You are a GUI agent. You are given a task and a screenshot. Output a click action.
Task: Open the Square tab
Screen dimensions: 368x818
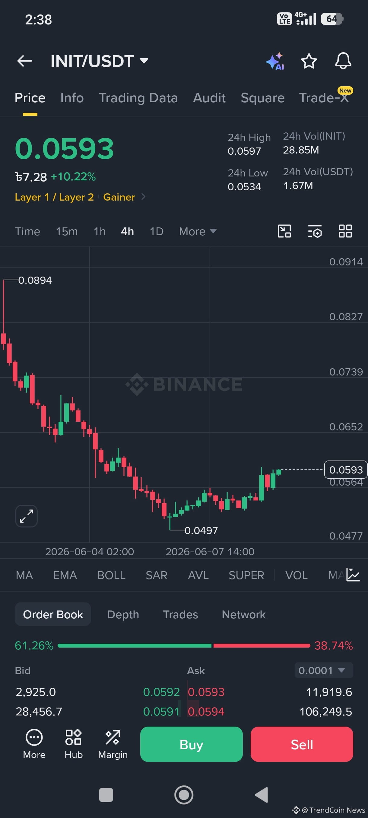coord(263,98)
